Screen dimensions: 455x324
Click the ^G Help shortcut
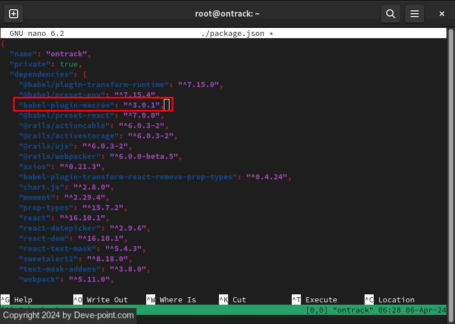pyautogui.click(x=16, y=300)
